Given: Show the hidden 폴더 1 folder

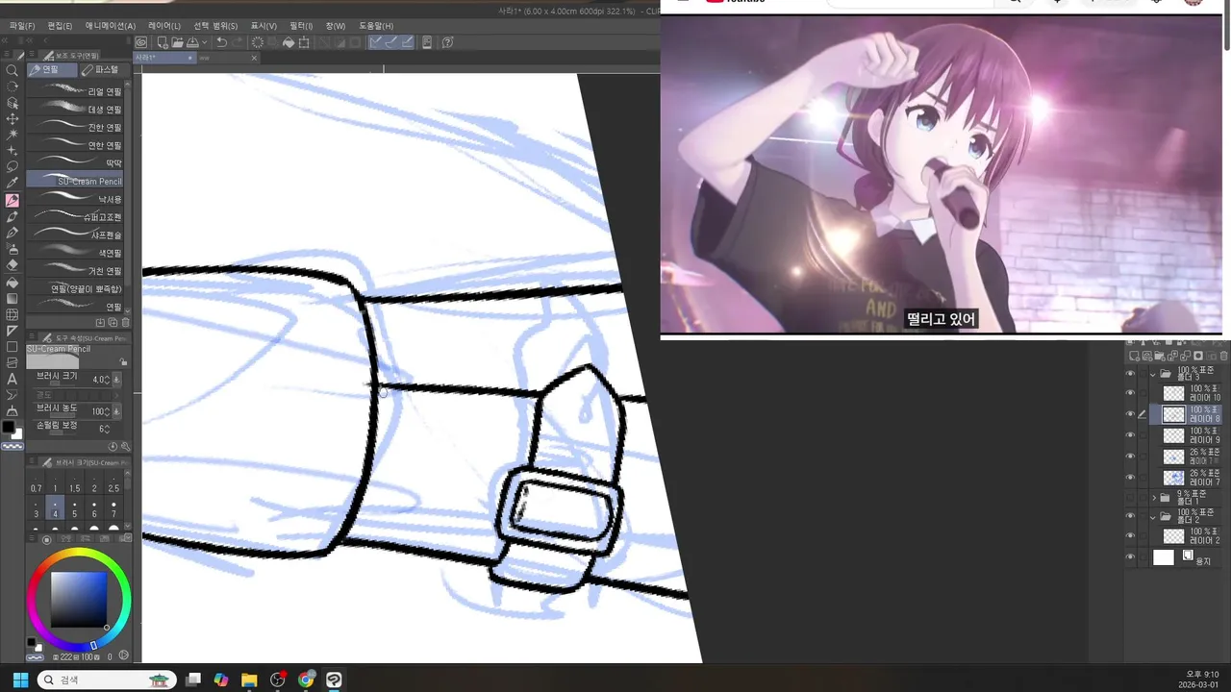Looking at the screenshot, I should [x=1130, y=498].
